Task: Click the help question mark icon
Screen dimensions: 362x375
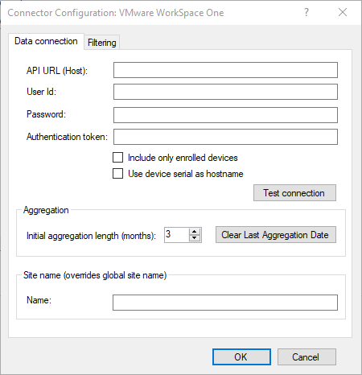Action: click(x=306, y=12)
